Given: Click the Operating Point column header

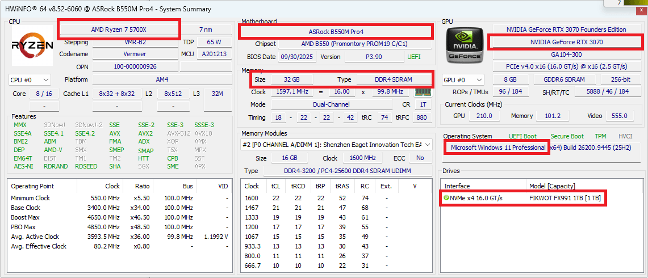Looking at the screenshot, I should [42, 186].
